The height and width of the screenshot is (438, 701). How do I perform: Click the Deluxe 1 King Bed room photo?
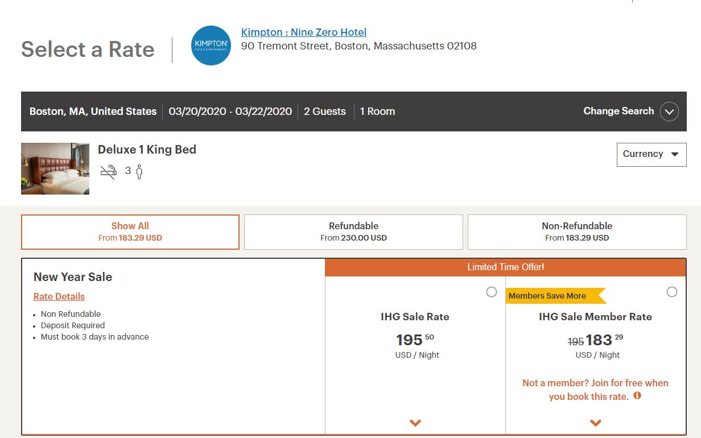[x=55, y=168]
